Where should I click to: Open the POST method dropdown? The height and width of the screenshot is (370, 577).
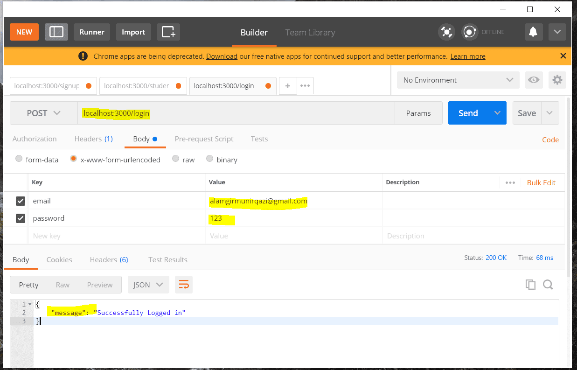coord(44,113)
